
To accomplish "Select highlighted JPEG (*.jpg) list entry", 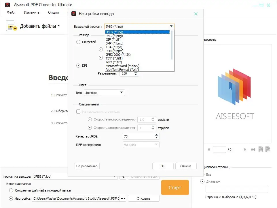I will (137, 32).
